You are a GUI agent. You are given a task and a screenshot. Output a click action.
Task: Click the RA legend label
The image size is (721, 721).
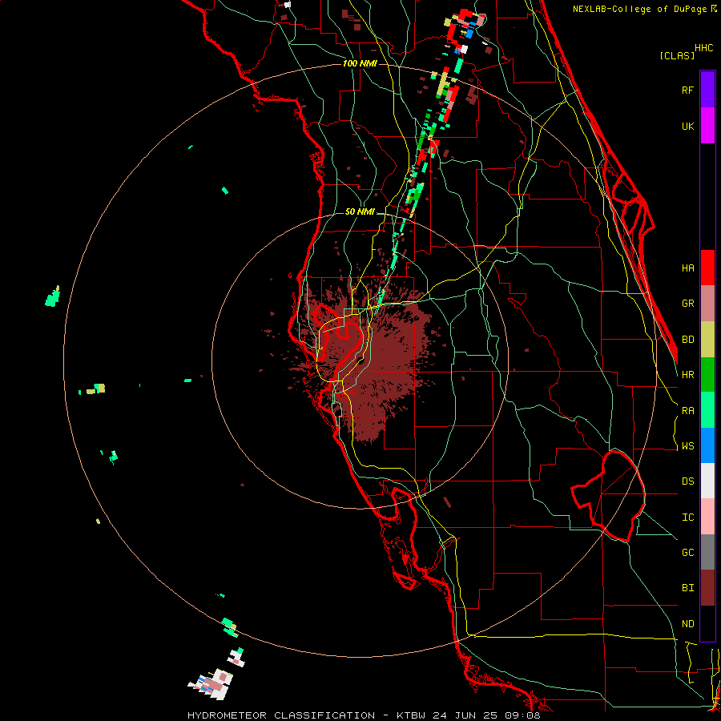coord(687,411)
